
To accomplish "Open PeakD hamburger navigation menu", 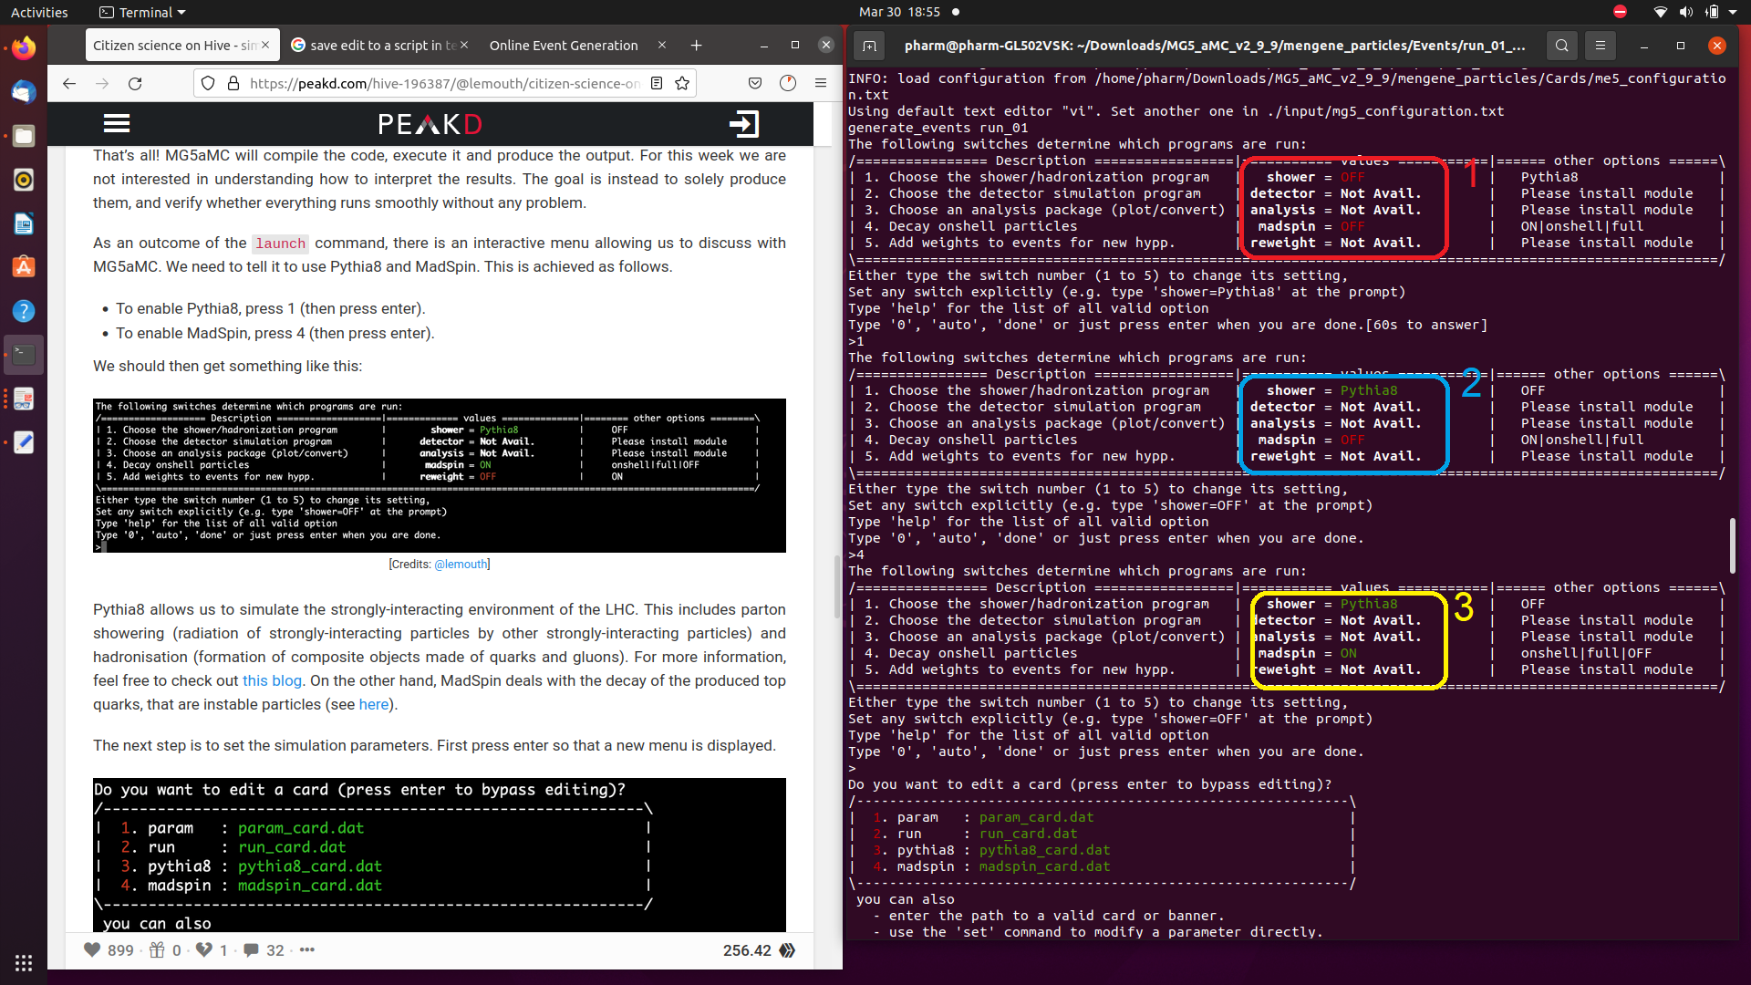I will [x=117, y=123].
